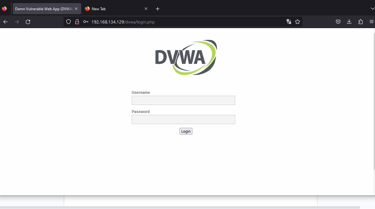Open the Extensions puzzle icon
Image resolution: width=375 pixels, height=209 pixels.
360,22
